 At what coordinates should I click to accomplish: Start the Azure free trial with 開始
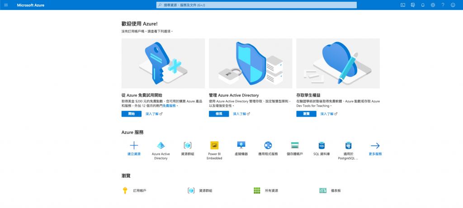[x=132, y=114]
